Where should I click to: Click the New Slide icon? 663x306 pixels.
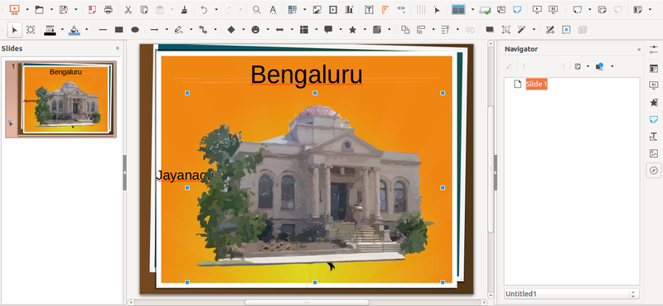578,9
